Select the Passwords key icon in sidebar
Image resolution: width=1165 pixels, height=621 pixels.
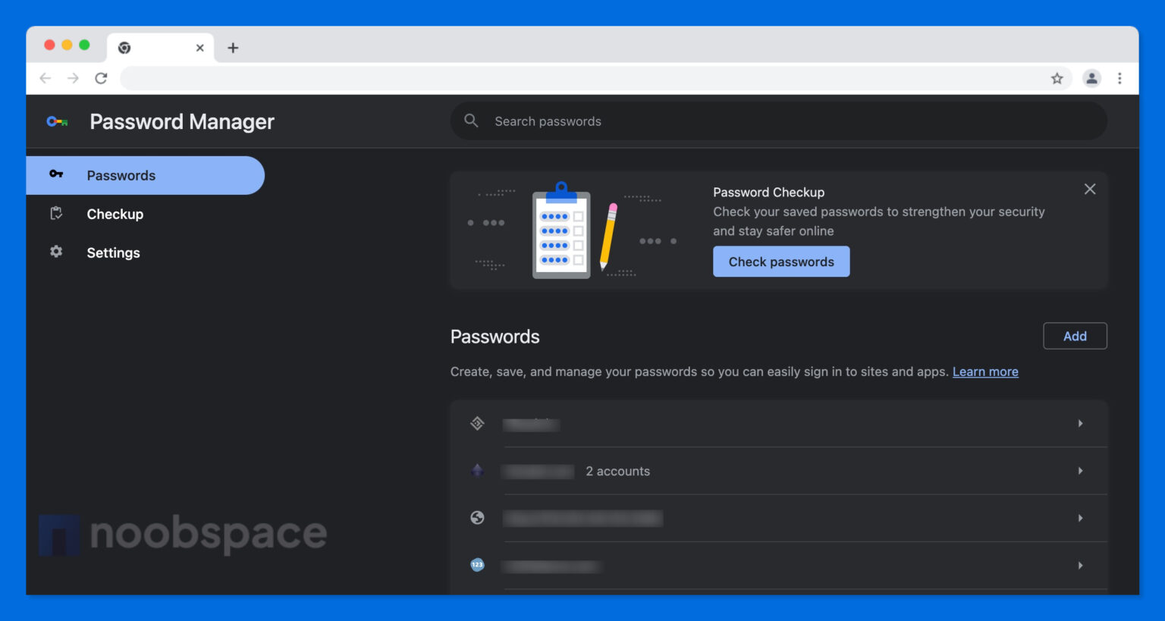56,174
